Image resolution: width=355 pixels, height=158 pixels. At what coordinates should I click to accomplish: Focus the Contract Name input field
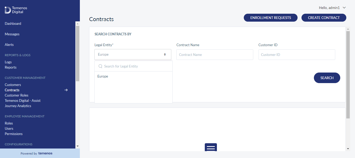point(215,55)
